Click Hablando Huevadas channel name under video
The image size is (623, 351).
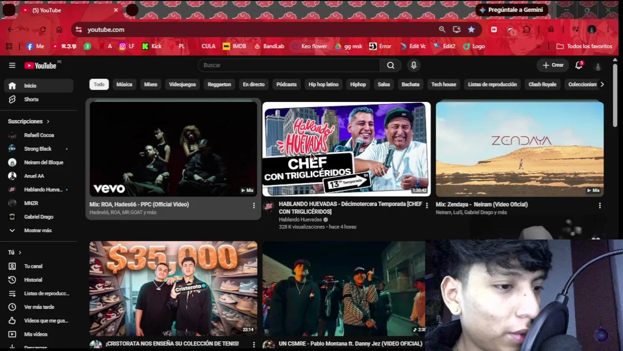pos(300,219)
